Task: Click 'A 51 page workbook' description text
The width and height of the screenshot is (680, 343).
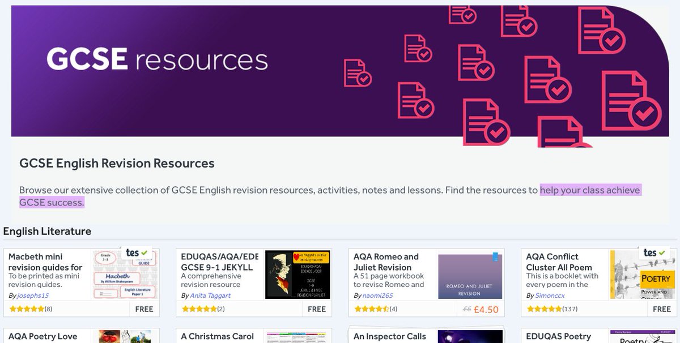Action: coord(389,276)
